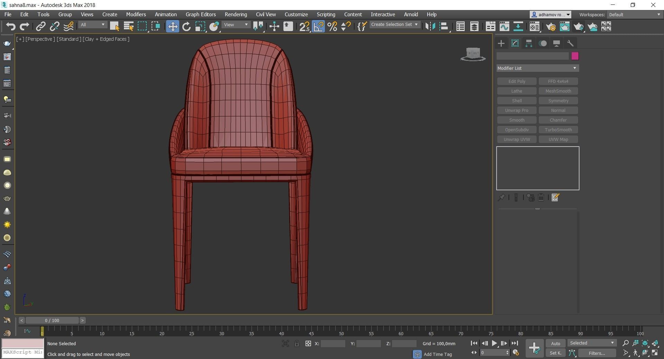Toggle Percent Snap

(332, 27)
